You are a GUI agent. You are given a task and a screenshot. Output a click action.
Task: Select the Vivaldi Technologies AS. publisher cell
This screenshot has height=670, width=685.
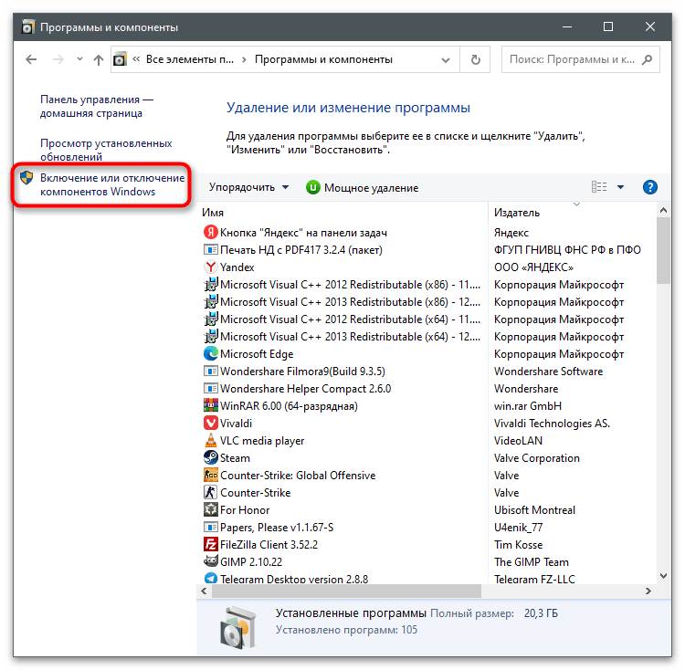[552, 423]
